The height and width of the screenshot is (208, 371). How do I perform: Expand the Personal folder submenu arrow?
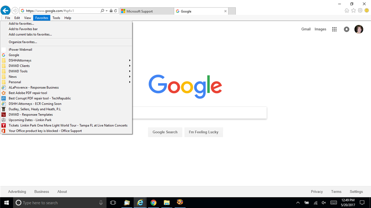click(130, 82)
